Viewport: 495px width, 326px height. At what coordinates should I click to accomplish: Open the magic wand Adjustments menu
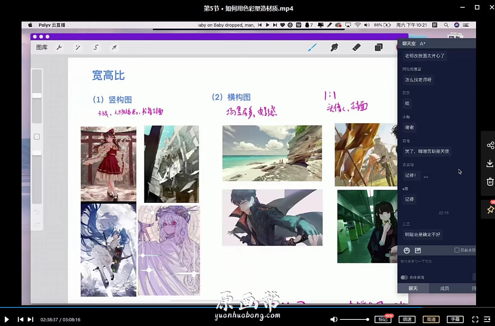click(x=78, y=47)
